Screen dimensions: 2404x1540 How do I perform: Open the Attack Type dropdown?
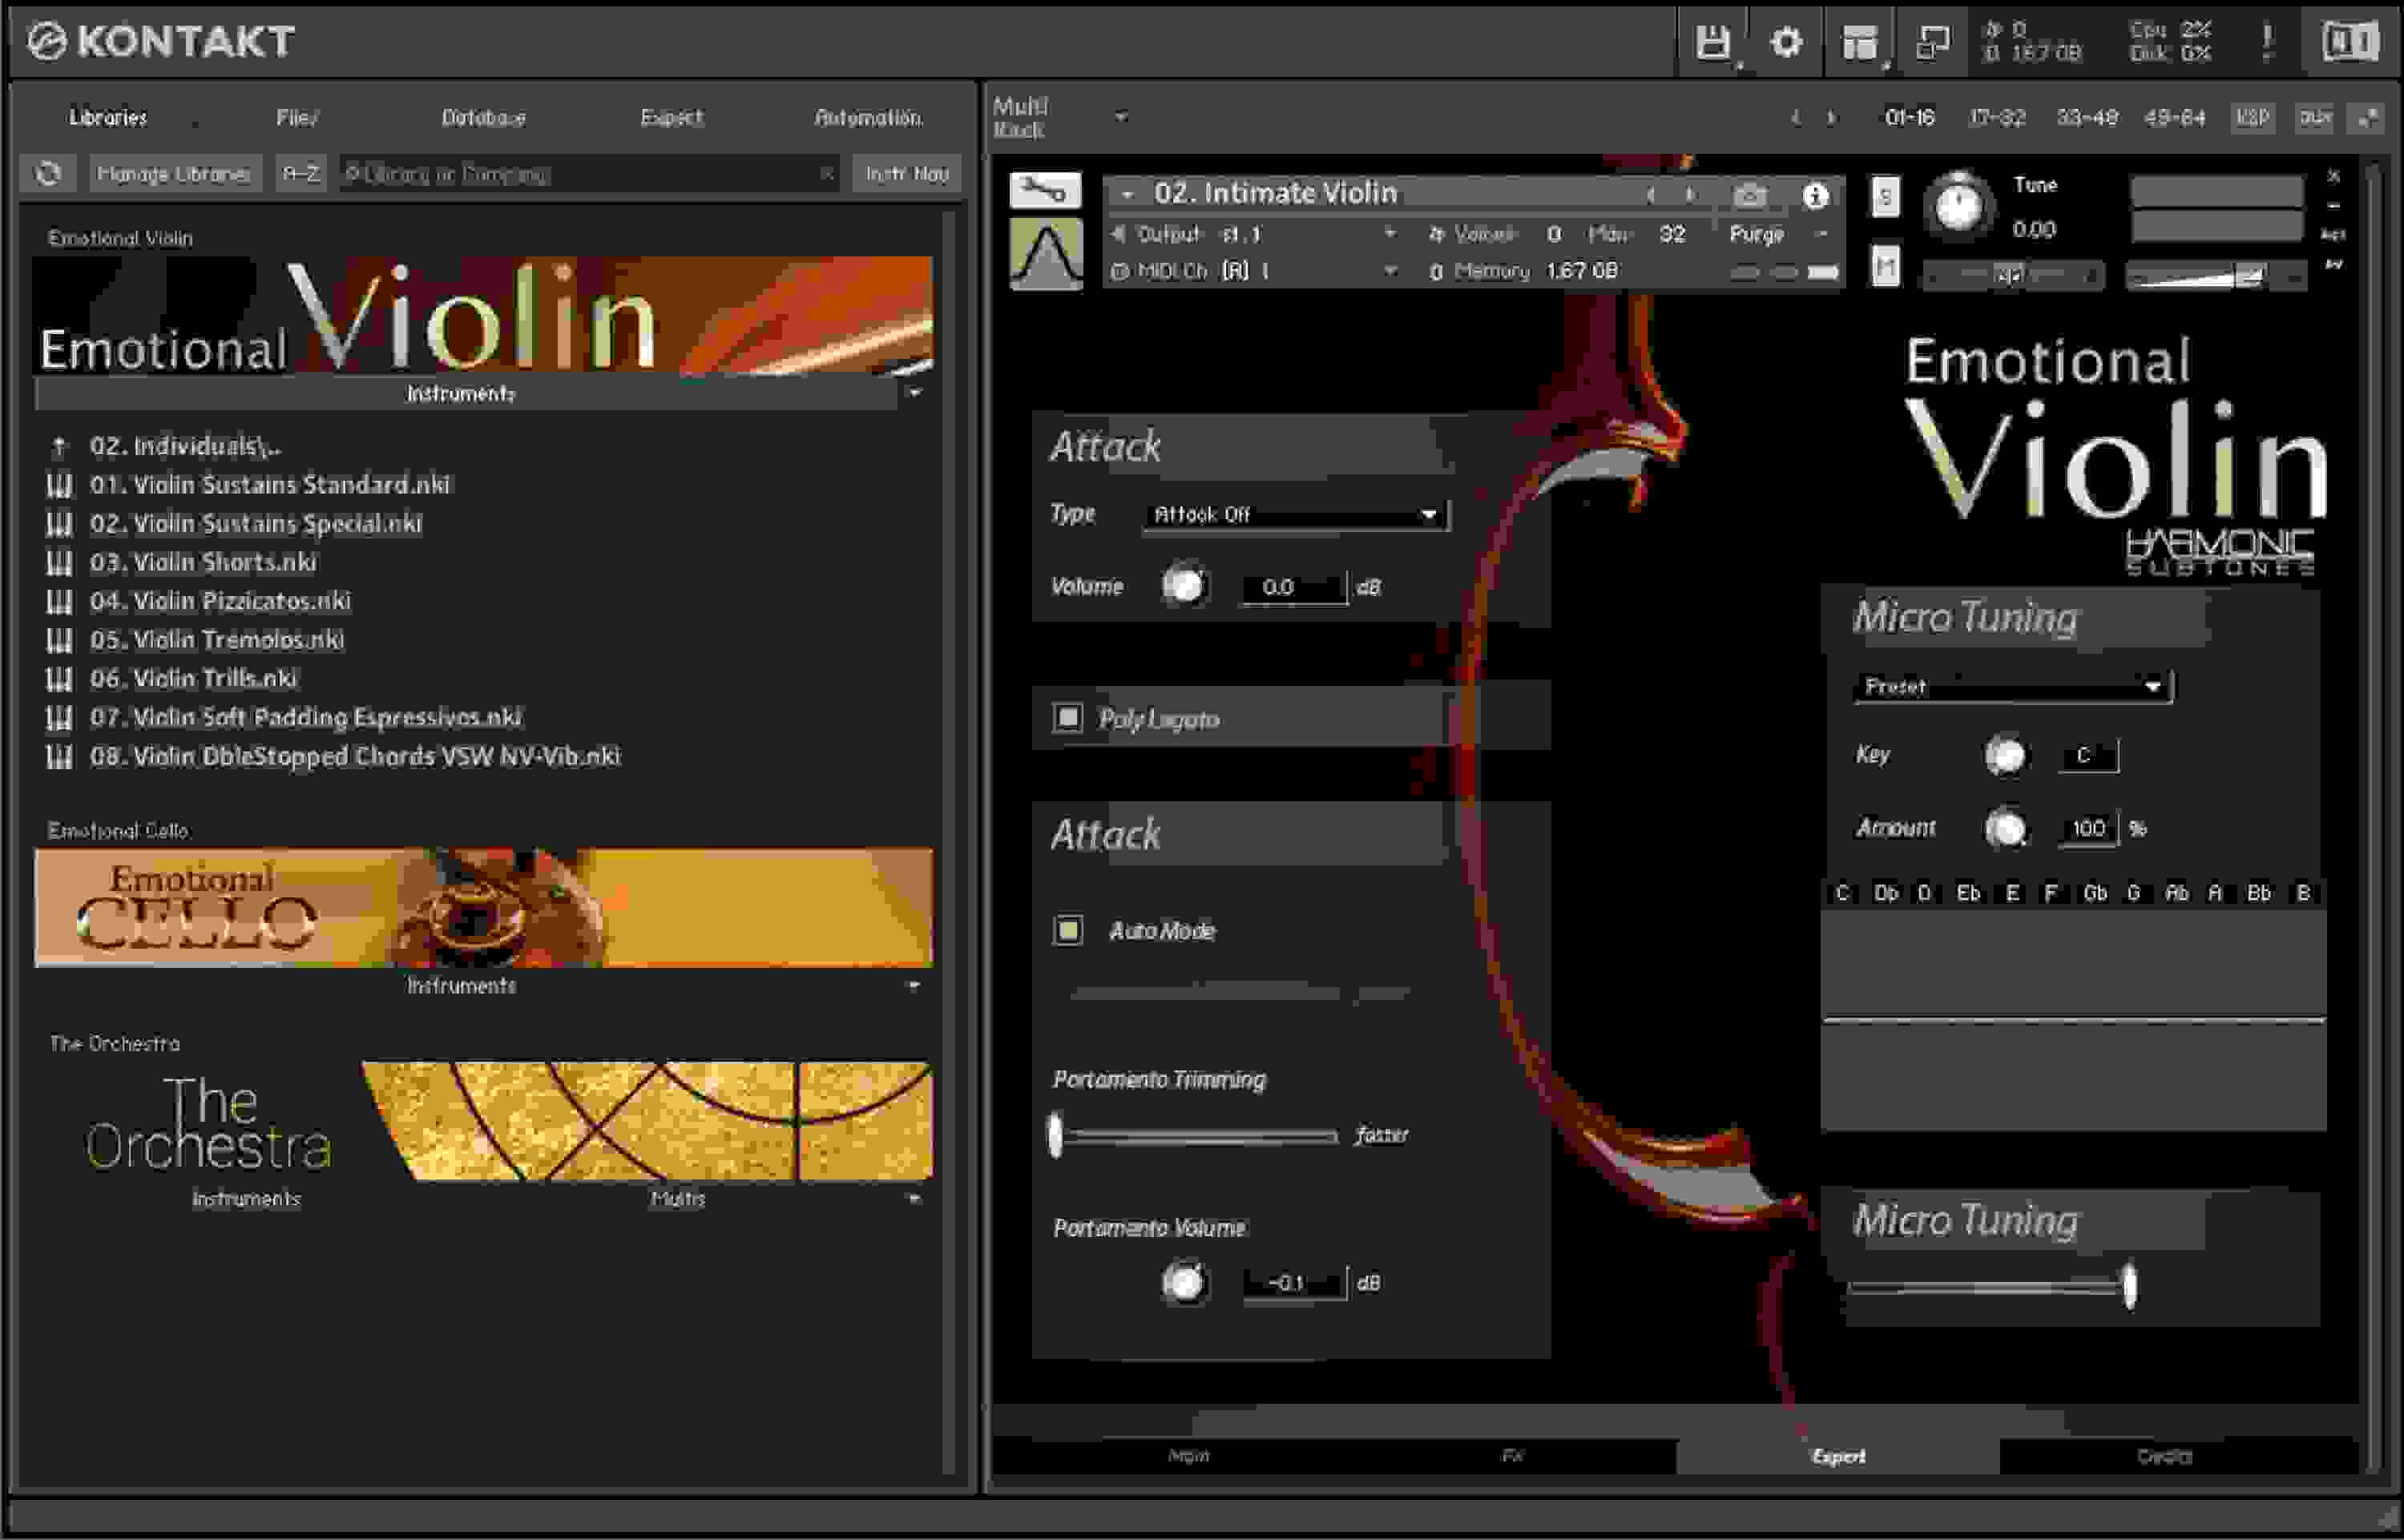click(x=1295, y=514)
